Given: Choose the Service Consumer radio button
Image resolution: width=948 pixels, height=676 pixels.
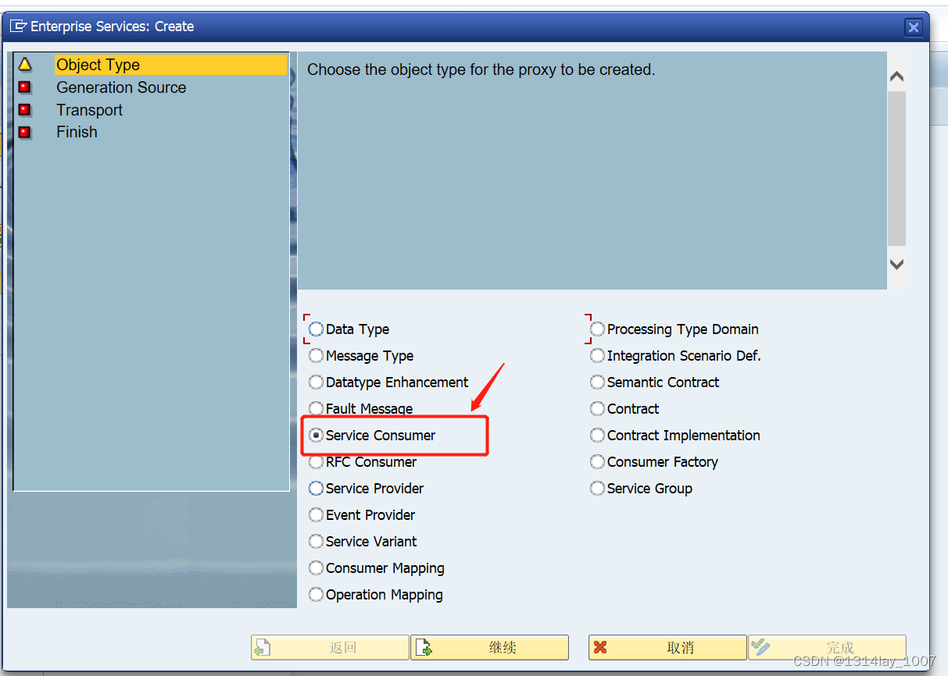Looking at the screenshot, I should coord(316,436).
